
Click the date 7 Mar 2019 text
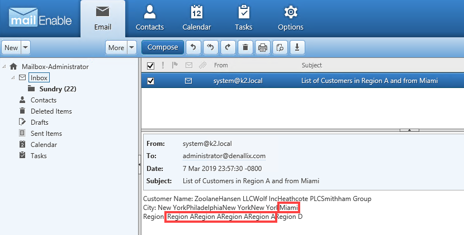click(x=222, y=169)
